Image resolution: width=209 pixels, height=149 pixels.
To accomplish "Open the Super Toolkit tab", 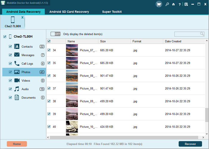I will tap(112, 12).
